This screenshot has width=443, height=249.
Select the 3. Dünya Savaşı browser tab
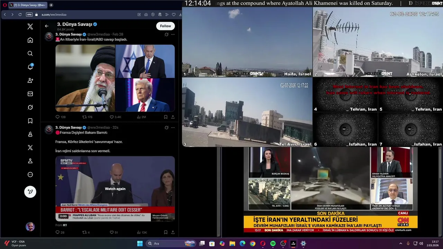pos(27,5)
